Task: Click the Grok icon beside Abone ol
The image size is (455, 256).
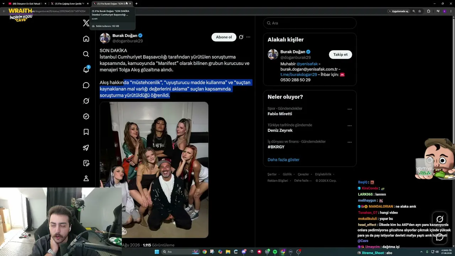Action: click(x=241, y=37)
